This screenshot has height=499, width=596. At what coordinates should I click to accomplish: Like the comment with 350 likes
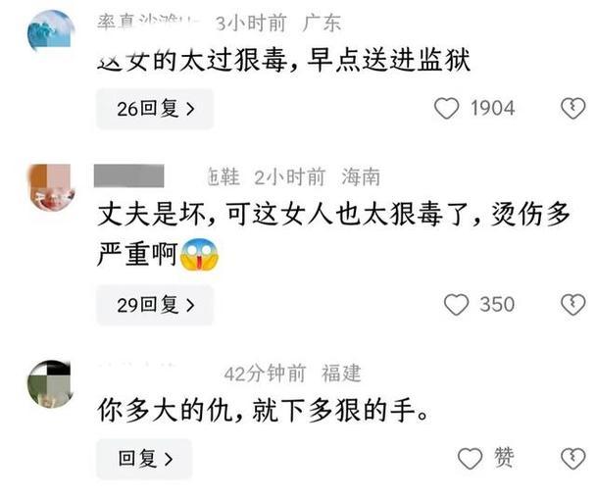456,305
